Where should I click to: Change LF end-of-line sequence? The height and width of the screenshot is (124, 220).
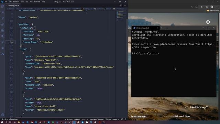click(88, 120)
